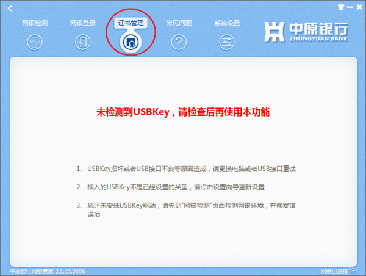Switch to the 常见问题 tab label
The width and height of the screenshot is (366, 276).
point(179,23)
